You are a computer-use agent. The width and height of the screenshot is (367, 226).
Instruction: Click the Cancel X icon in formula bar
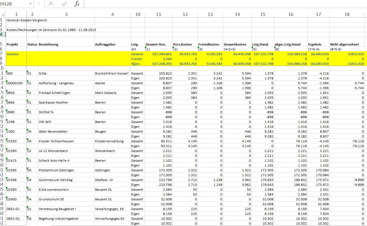51,4
